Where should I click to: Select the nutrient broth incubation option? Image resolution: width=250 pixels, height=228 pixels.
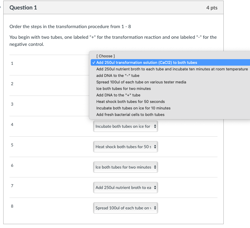click(171, 69)
